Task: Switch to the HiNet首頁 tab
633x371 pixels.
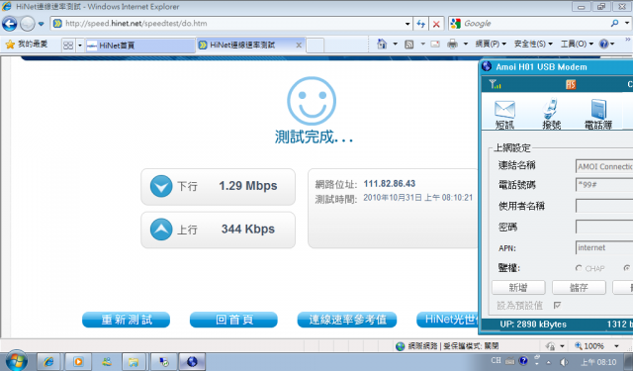Action: 140,46
